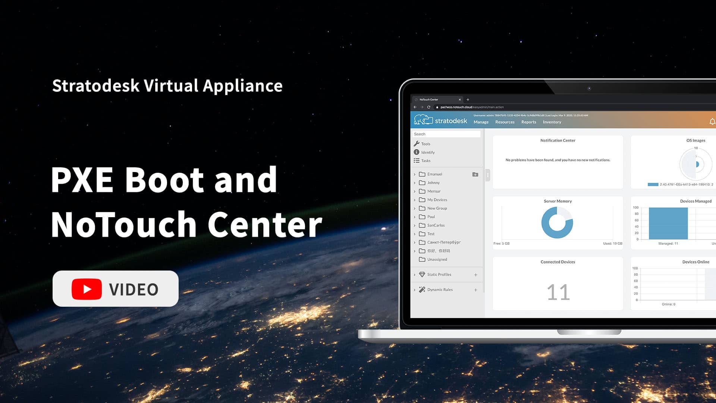Click the Identify tool icon
Viewport: 716px width, 403px height.
[417, 152]
